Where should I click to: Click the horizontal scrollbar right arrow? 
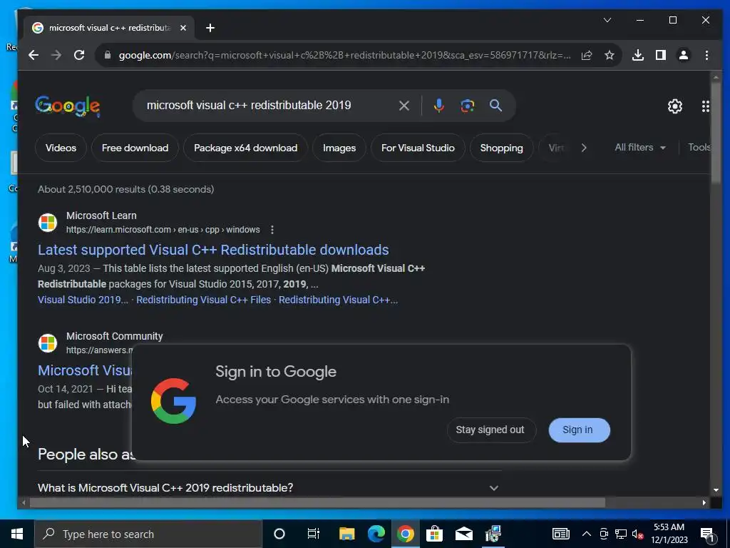(704, 503)
